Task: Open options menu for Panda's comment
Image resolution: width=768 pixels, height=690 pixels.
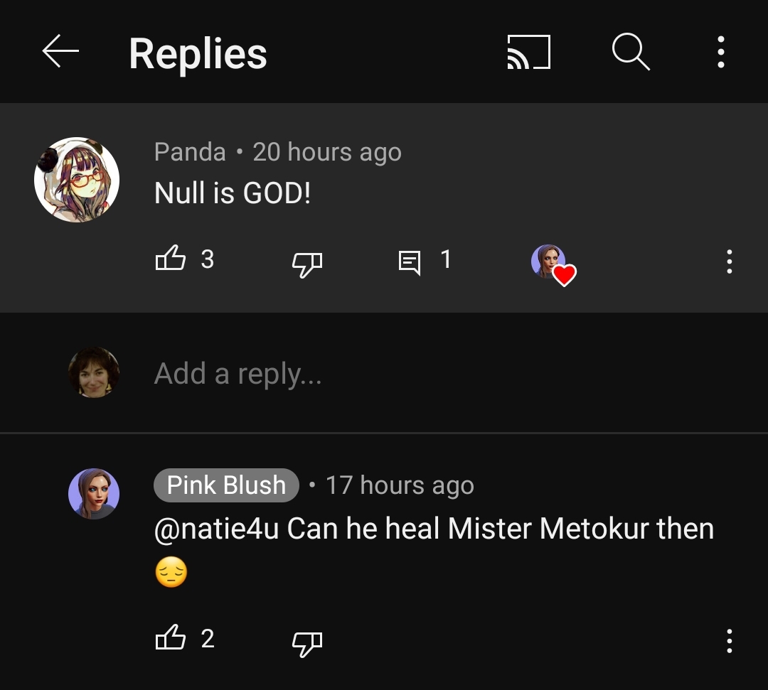Action: click(x=729, y=262)
